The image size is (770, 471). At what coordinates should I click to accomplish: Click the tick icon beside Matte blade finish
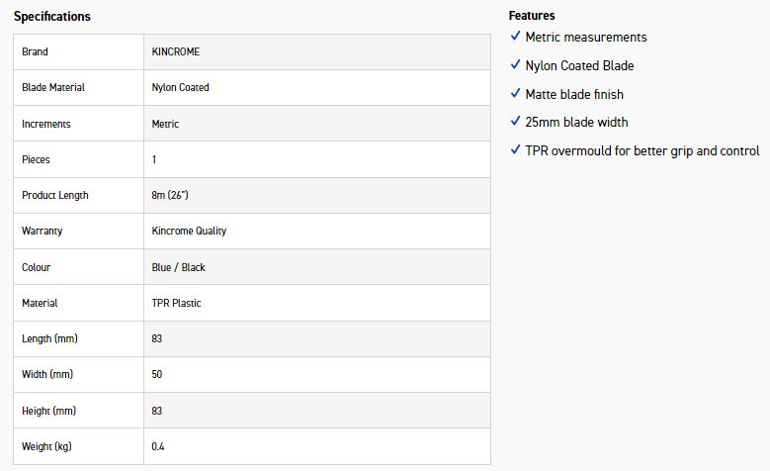pyautogui.click(x=515, y=94)
